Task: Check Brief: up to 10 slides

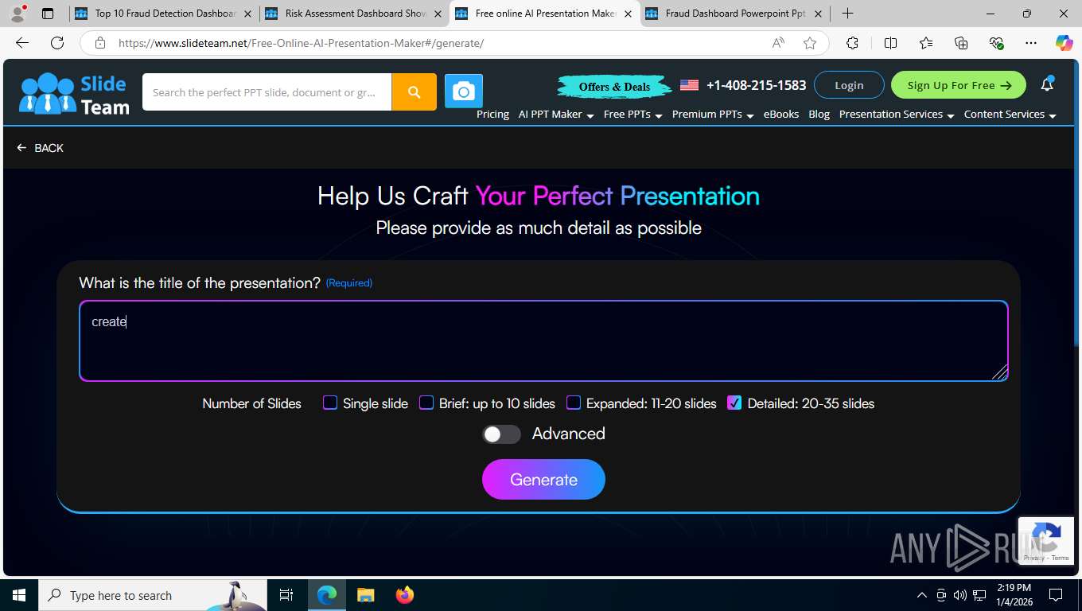Action: [x=426, y=403]
